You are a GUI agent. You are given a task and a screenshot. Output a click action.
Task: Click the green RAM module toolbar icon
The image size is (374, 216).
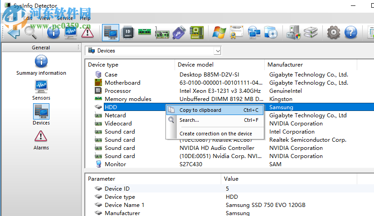tap(145, 32)
